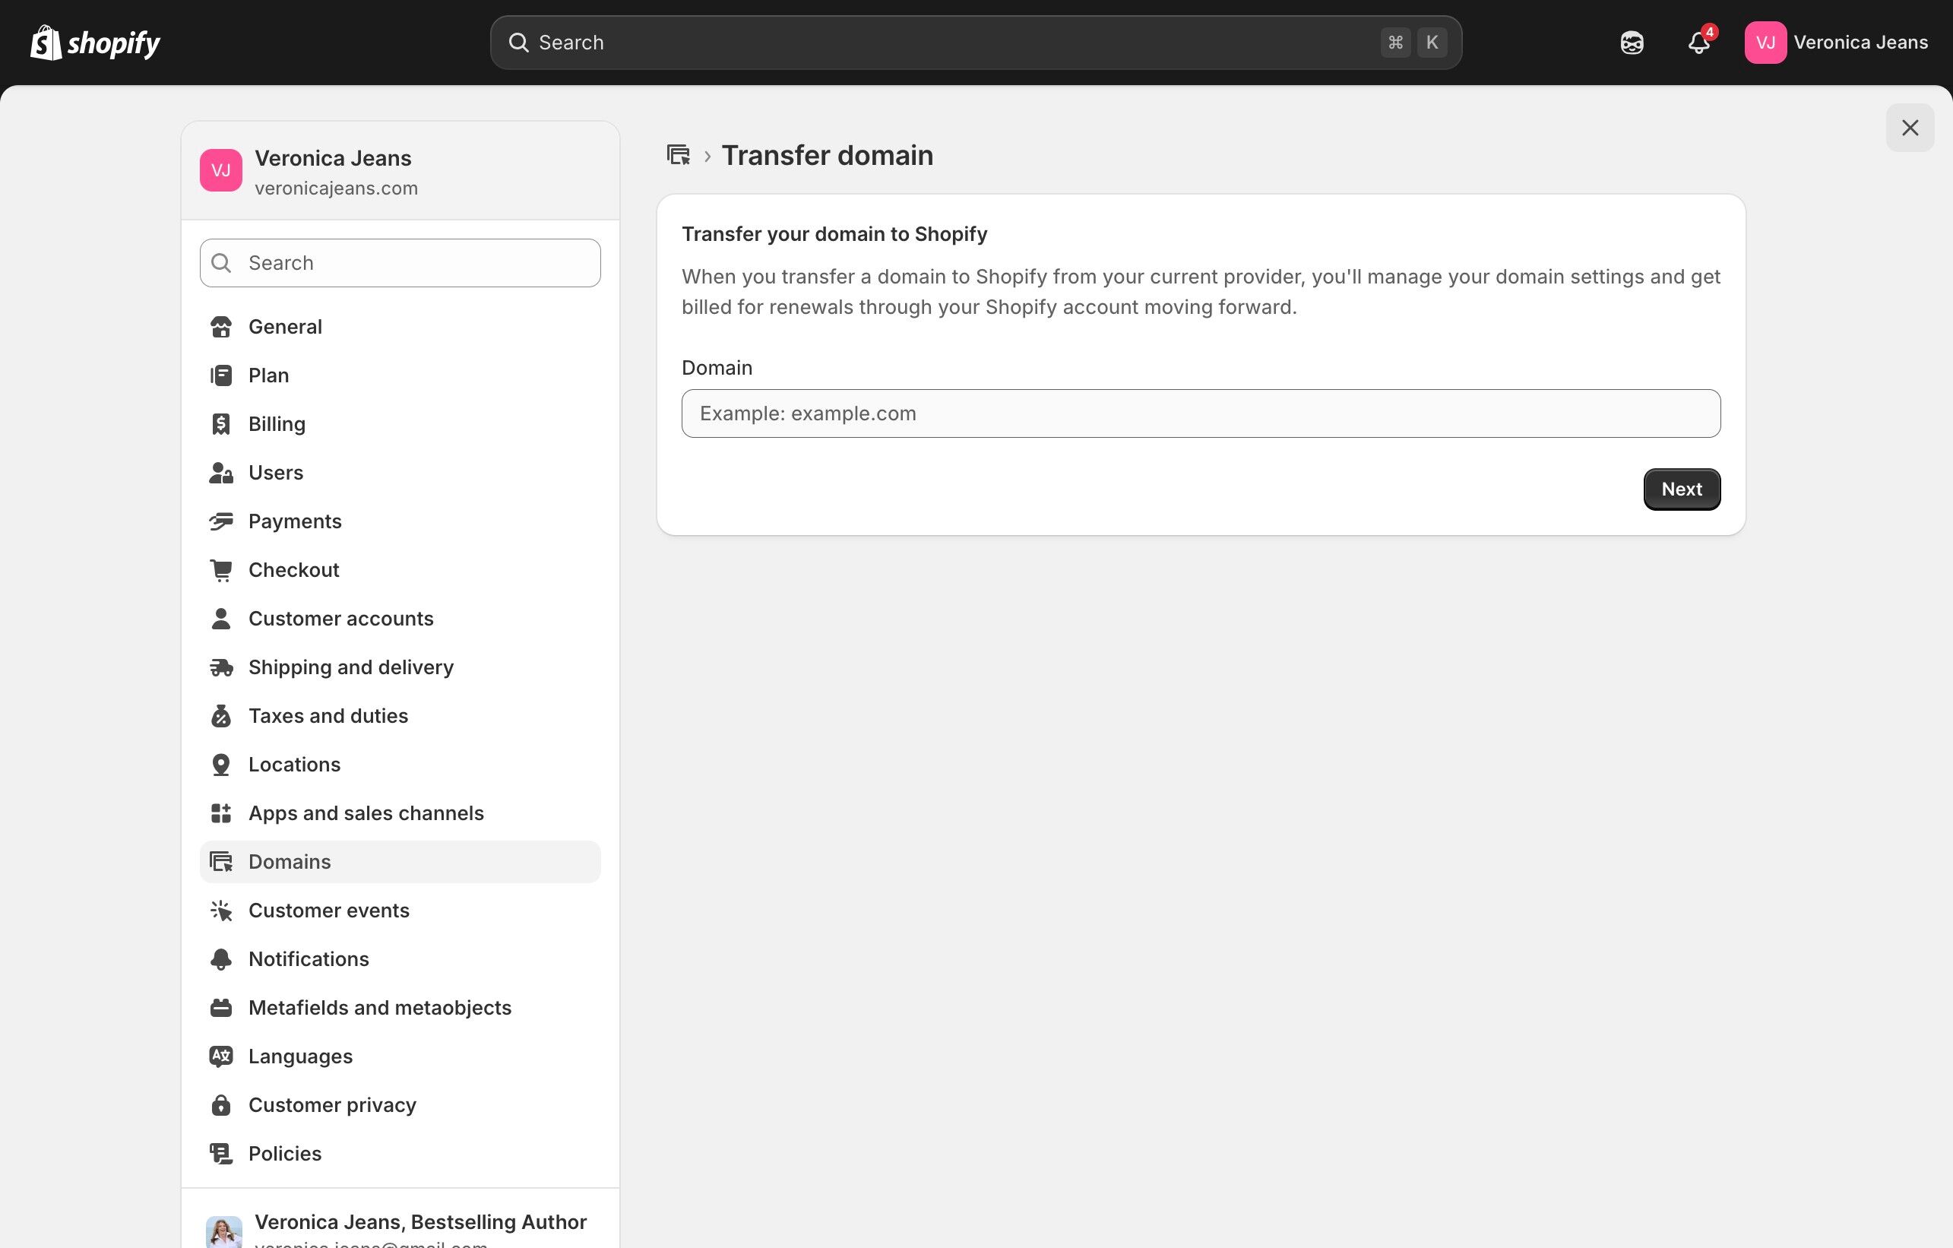Open the General settings page

pos(285,326)
